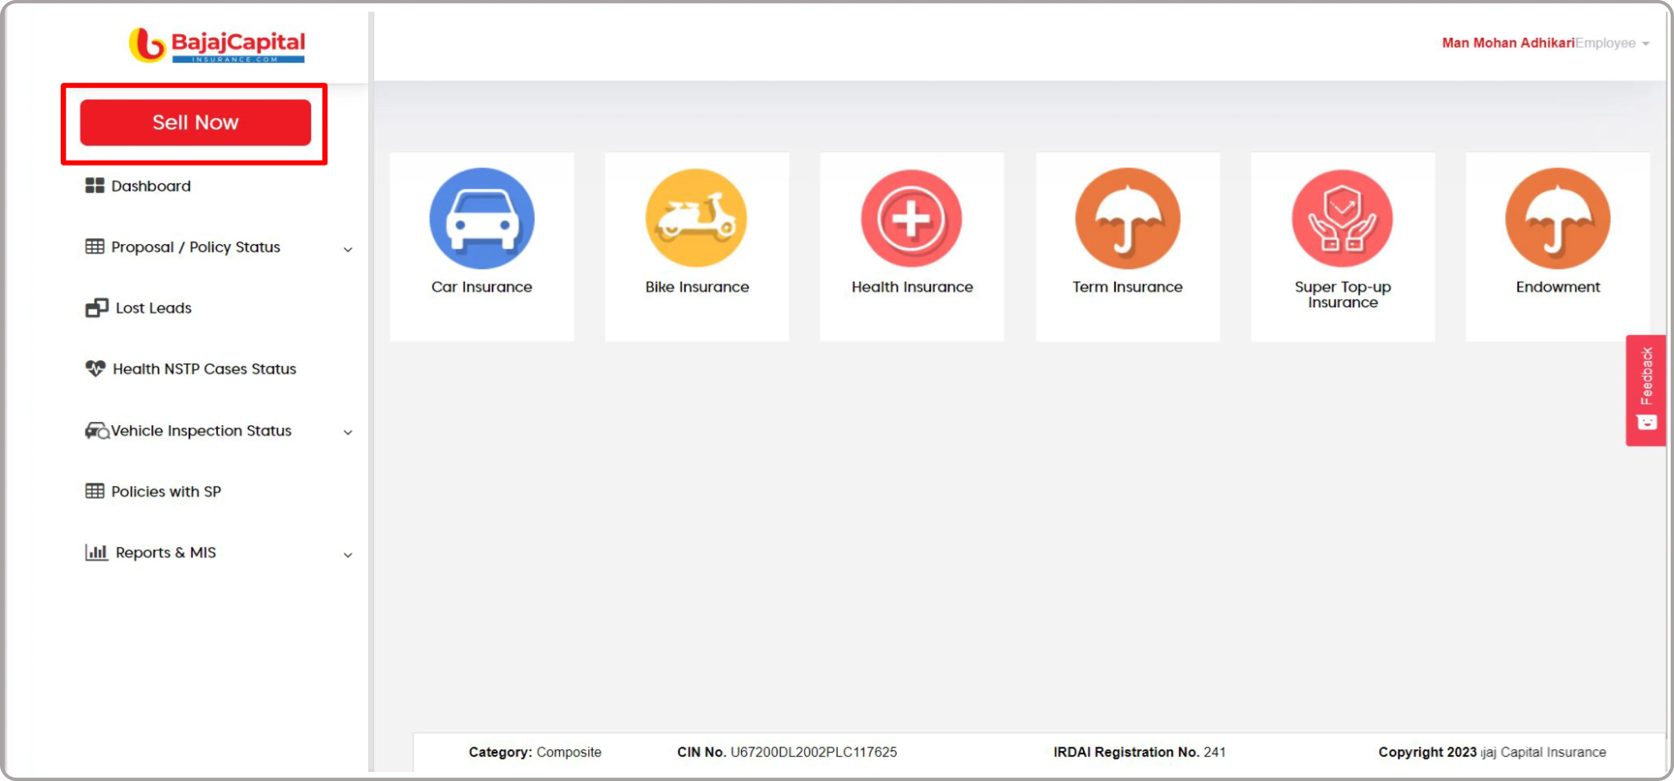This screenshot has height=781, width=1674.
Task: Click the Vehicle Inspection car icon
Action: click(97, 431)
